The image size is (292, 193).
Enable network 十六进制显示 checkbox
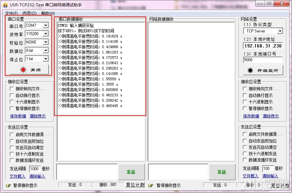click(245, 102)
